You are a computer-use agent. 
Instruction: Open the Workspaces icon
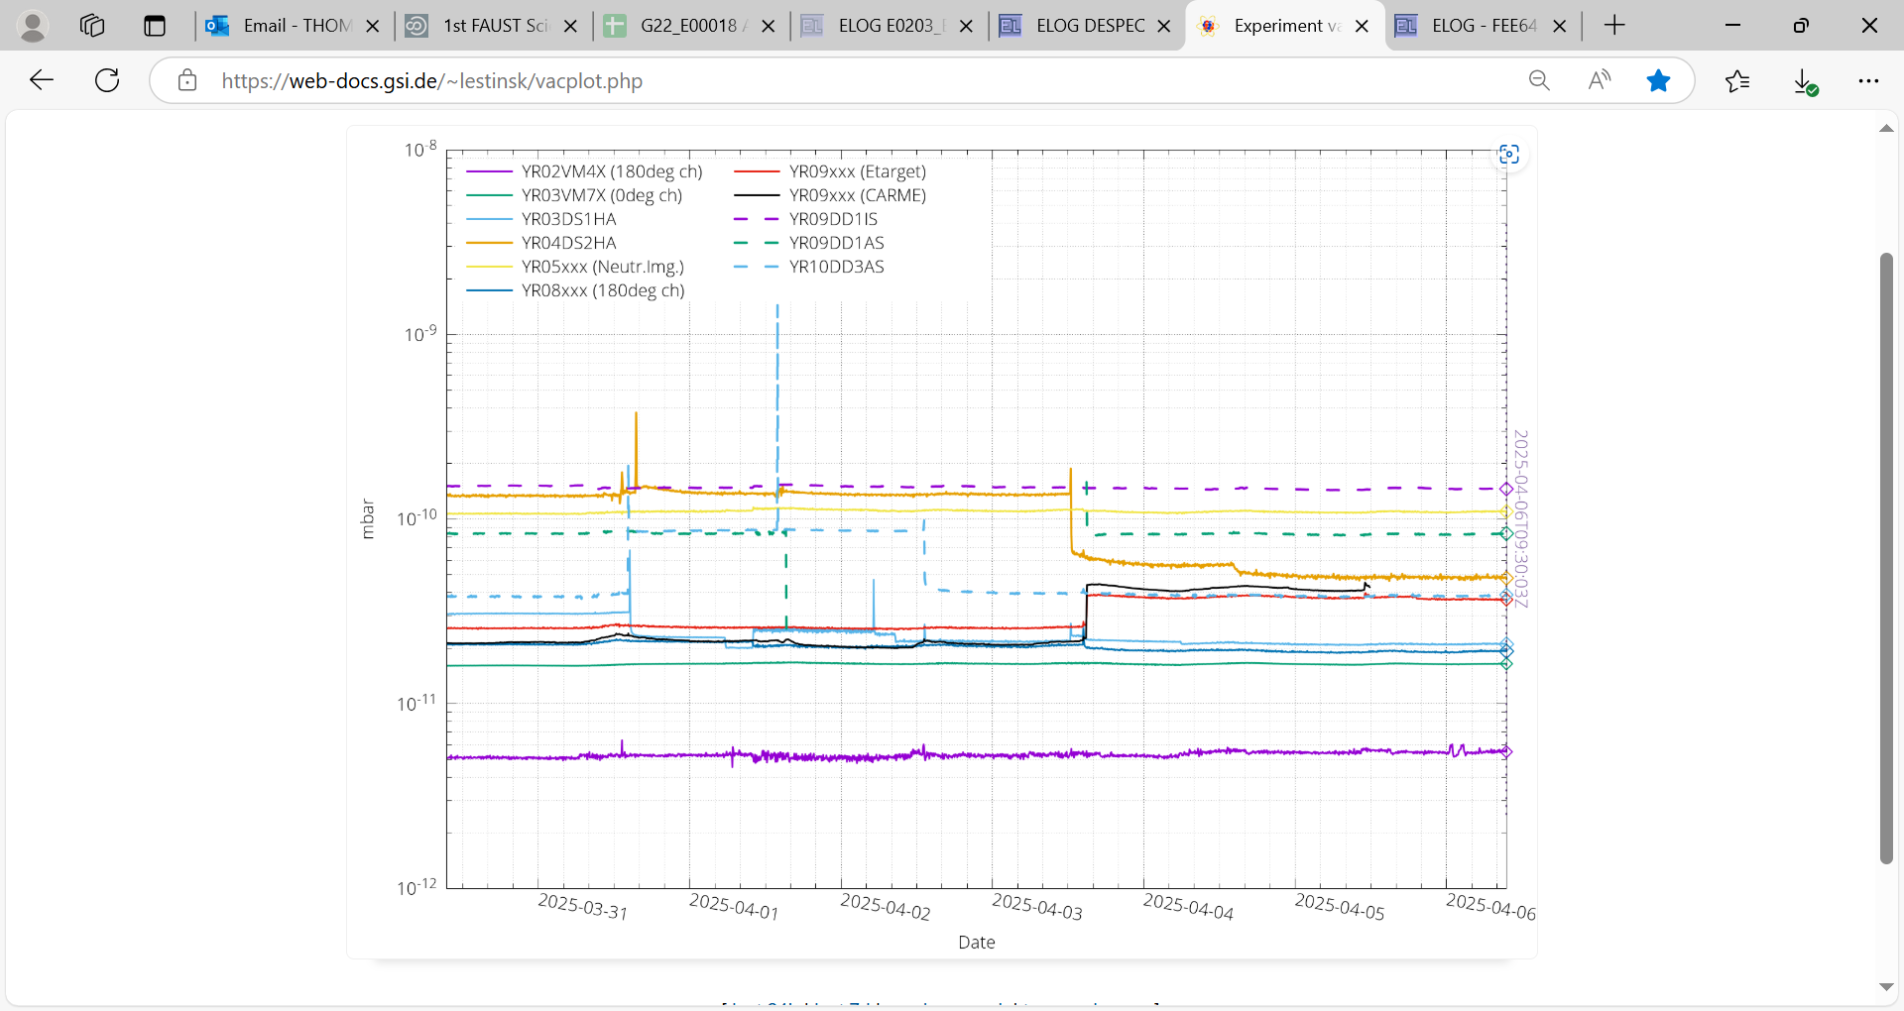[x=92, y=26]
